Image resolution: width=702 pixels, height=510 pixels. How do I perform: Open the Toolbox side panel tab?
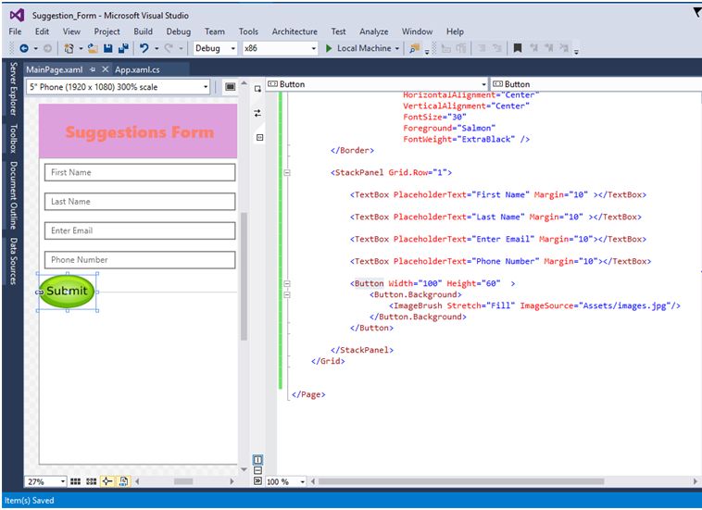pyautogui.click(x=13, y=138)
